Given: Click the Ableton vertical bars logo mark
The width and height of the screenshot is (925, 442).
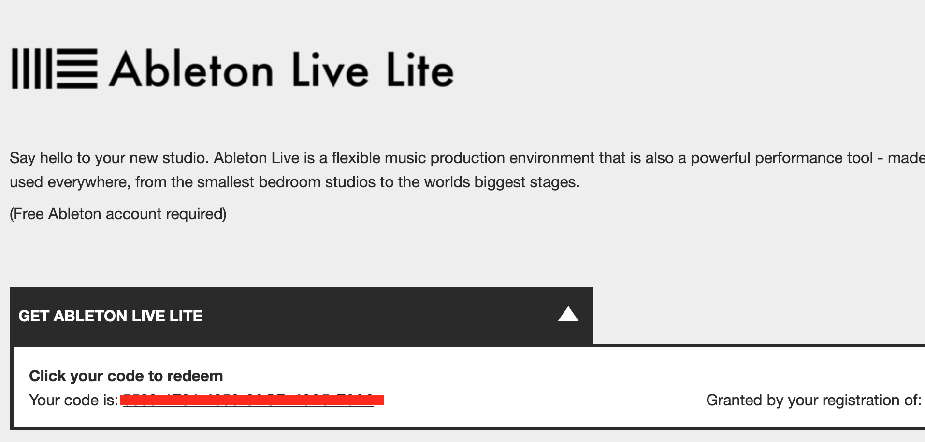Looking at the screenshot, I should [x=32, y=69].
